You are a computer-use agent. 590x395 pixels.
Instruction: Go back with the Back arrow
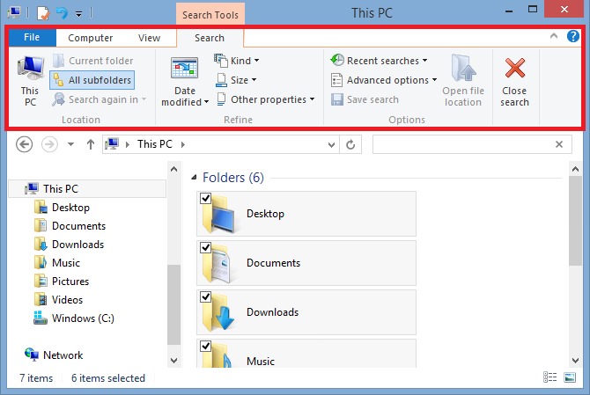tap(24, 144)
